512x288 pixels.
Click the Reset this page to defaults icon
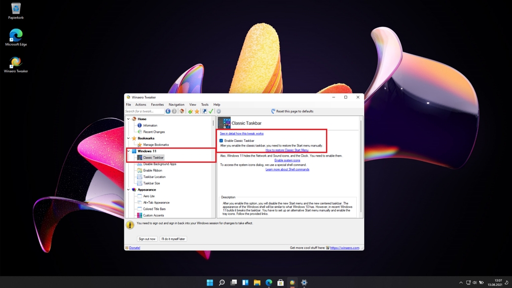click(273, 112)
